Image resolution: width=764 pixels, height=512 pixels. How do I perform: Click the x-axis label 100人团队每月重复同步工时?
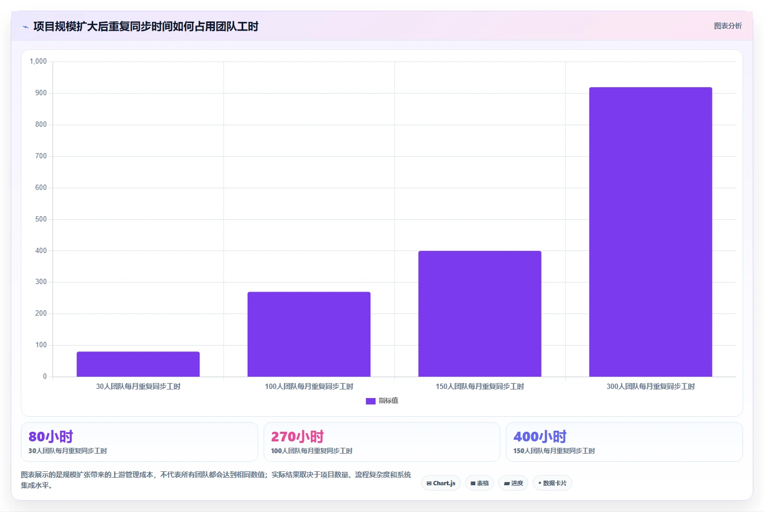309,386
